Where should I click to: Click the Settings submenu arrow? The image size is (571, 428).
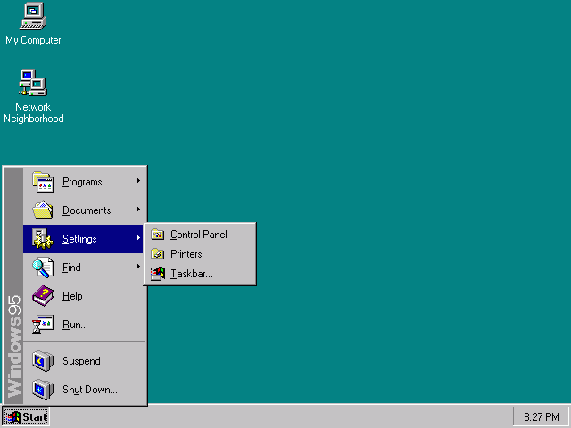[x=138, y=238]
